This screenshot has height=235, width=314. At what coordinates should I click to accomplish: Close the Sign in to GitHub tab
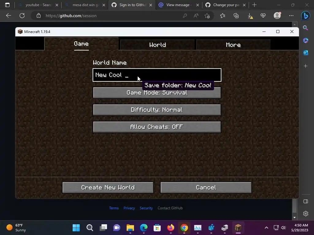[151, 5]
